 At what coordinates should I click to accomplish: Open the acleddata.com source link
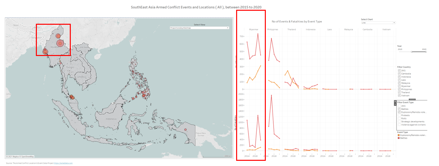[x=63, y=163]
